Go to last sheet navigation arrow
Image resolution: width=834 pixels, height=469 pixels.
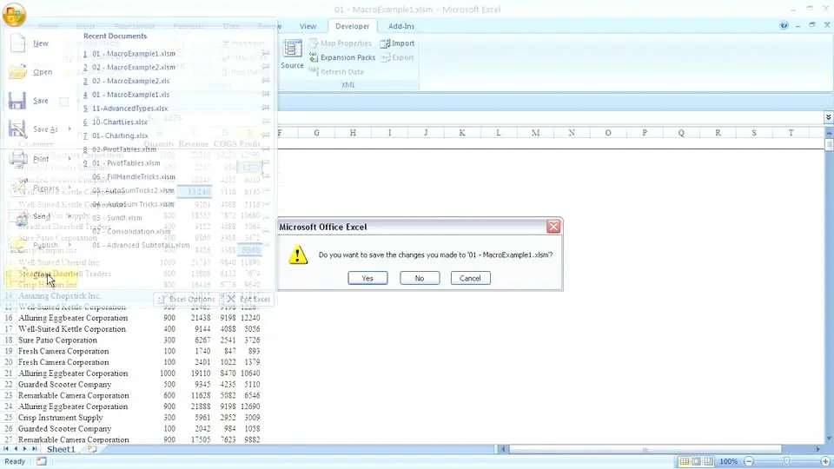(x=35, y=449)
